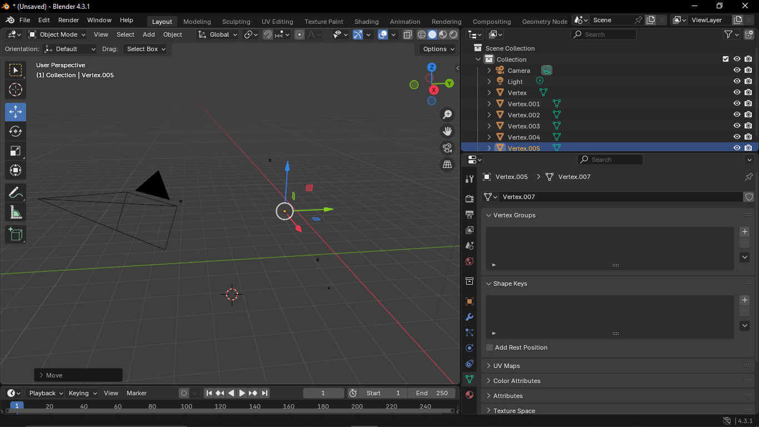Open the Material properties tab

(470, 395)
